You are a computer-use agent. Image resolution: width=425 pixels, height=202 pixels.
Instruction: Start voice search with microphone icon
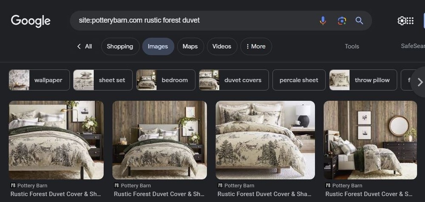pos(323,20)
